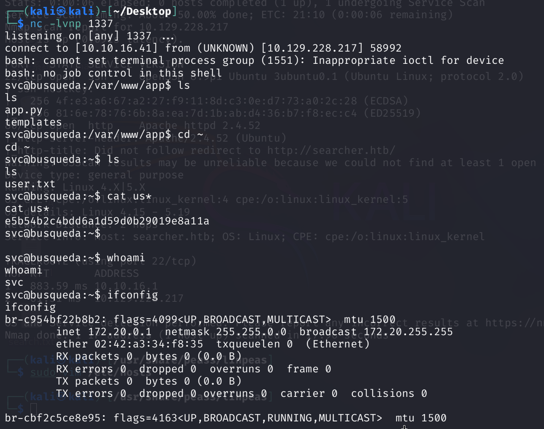Click "Inappropriate ioctl for device" error text
The width and height of the screenshot is (544, 429).
tap(408, 60)
